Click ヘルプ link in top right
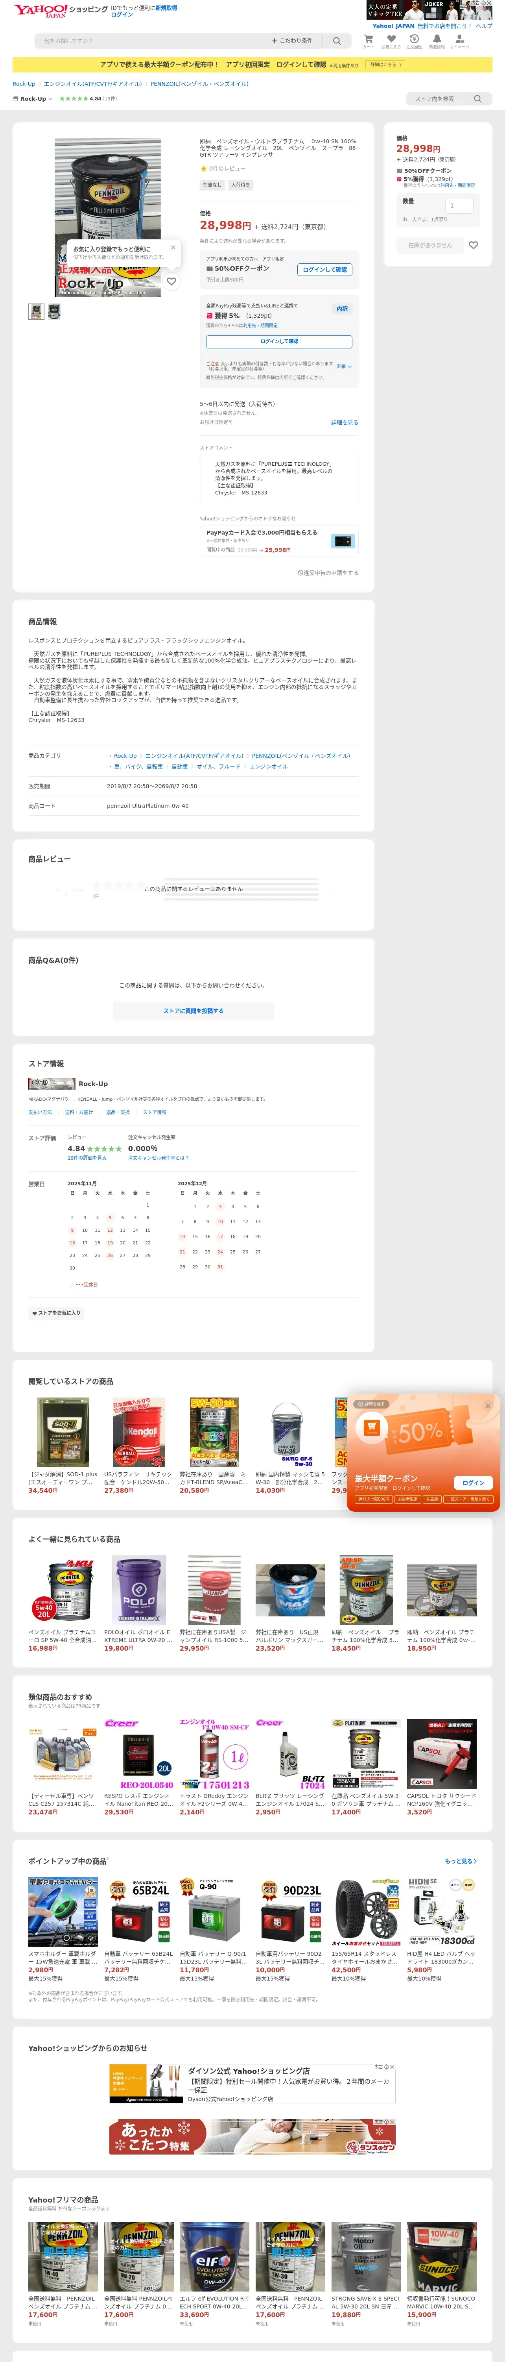The height and width of the screenshot is (2362, 505). coord(484,26)
